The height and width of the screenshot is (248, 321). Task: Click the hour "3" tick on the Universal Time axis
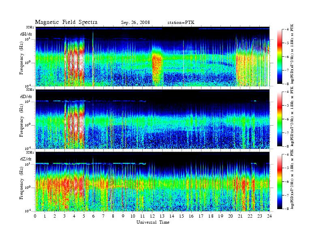[x=64, y=216]
